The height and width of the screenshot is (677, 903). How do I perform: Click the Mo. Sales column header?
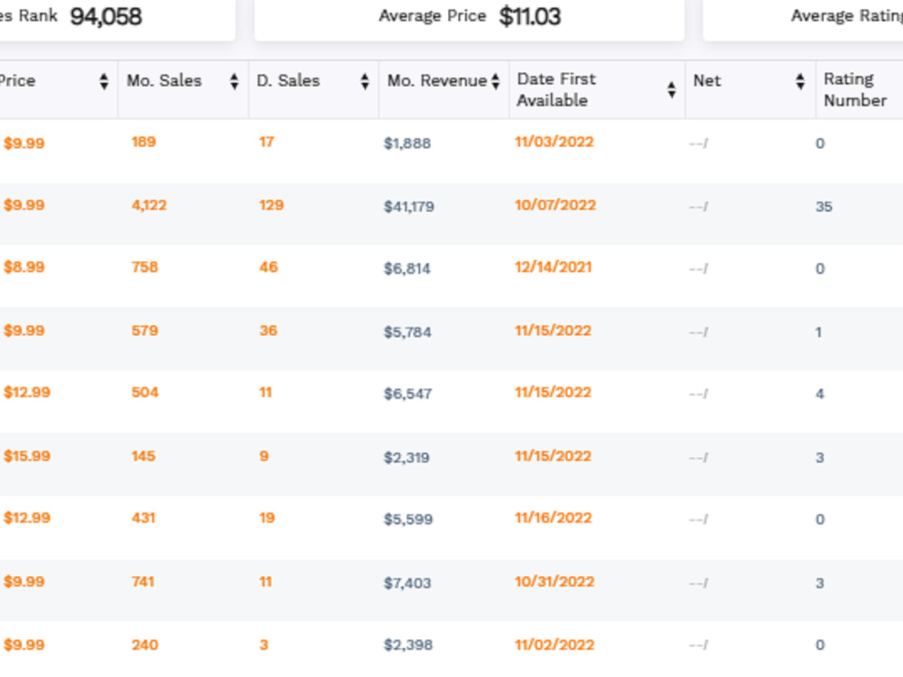(x=164, y=80)
